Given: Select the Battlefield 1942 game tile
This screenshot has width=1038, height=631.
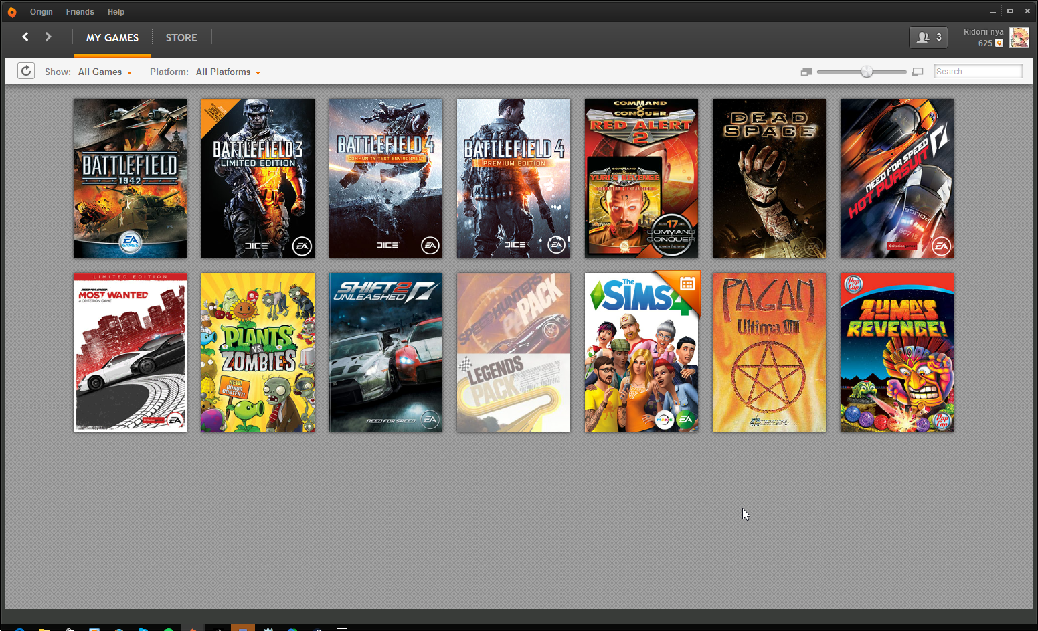Looking at the screenshot, I should pyautogui.click(x=130, y=179).
